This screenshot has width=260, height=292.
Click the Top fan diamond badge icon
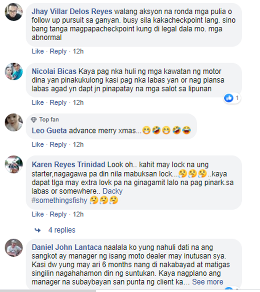(34, 120)
